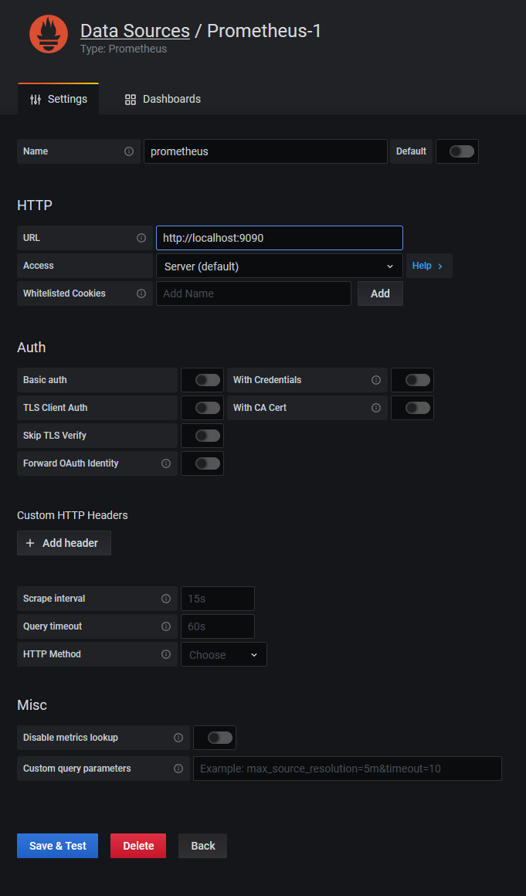Image resolution: width=526 pixels, height=896 pixels.
Task: Open the Access mode dropdown
Action: [x=279, y=266]
